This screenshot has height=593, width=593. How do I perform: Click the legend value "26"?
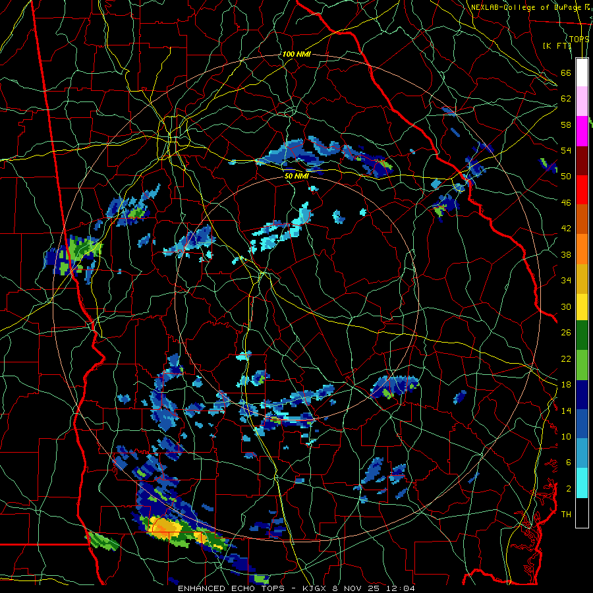point(566,333)
